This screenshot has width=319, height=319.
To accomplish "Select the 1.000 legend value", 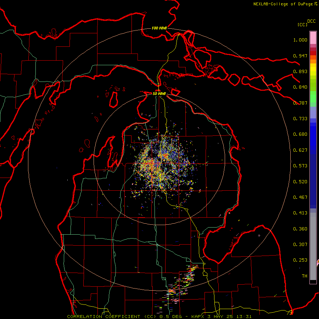I will (x=300, y=40).
